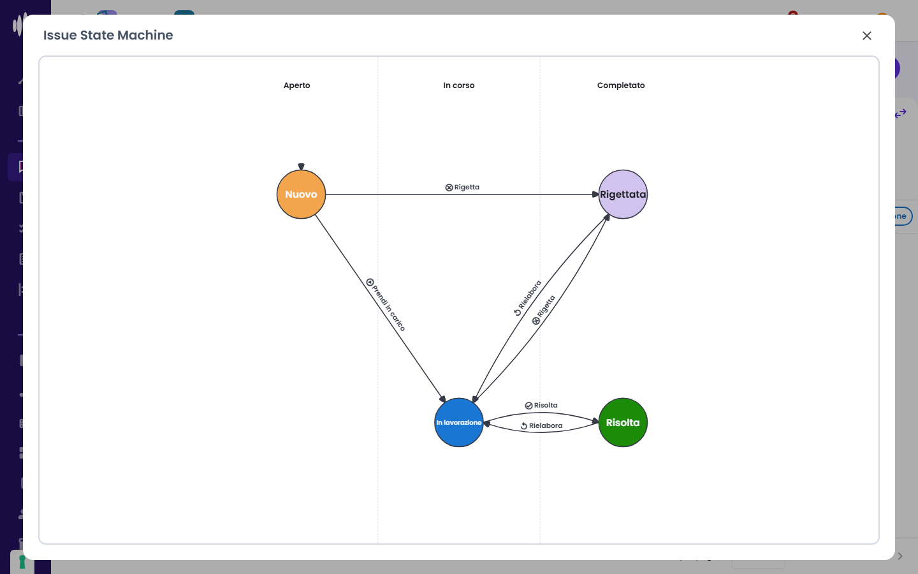Click the Issue State Machine title
The width and height of the screenshot is (918, 574).
pos(108,35)
